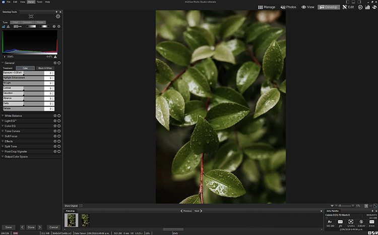This screenshot has width=378, height=235.
Task: Click the full screen icon beside Show Original
Action: (x=81, y=206)
